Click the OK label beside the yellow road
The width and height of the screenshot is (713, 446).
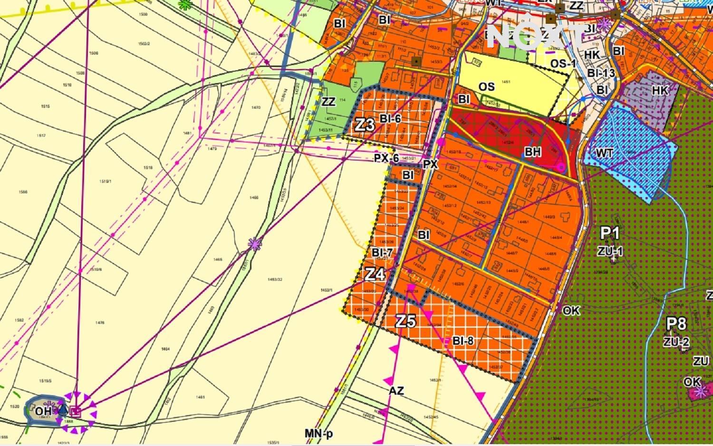click(x=571, y=310)
